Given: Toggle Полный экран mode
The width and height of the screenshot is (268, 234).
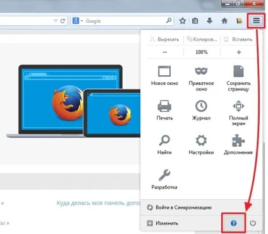Looking at the screenshot, I should click(x=238, y=113).
